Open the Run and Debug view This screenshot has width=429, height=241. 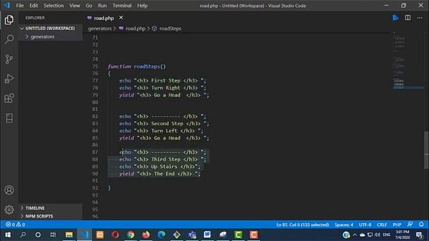pyautogui.click(x=9, y=79)
